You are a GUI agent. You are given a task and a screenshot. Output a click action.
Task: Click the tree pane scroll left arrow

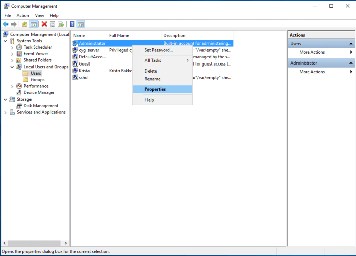coord(4,243)
